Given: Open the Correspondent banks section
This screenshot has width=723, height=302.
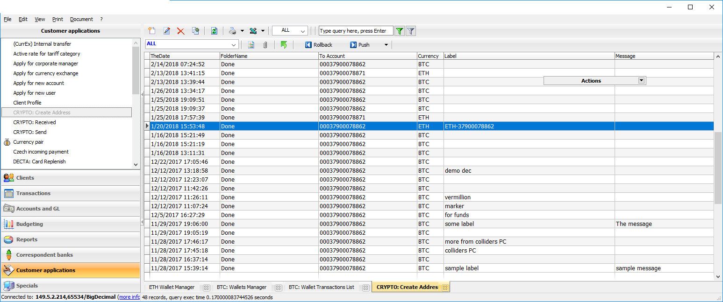Looking at the screenshot, I should pyautogui.click(x=70, y=255).
